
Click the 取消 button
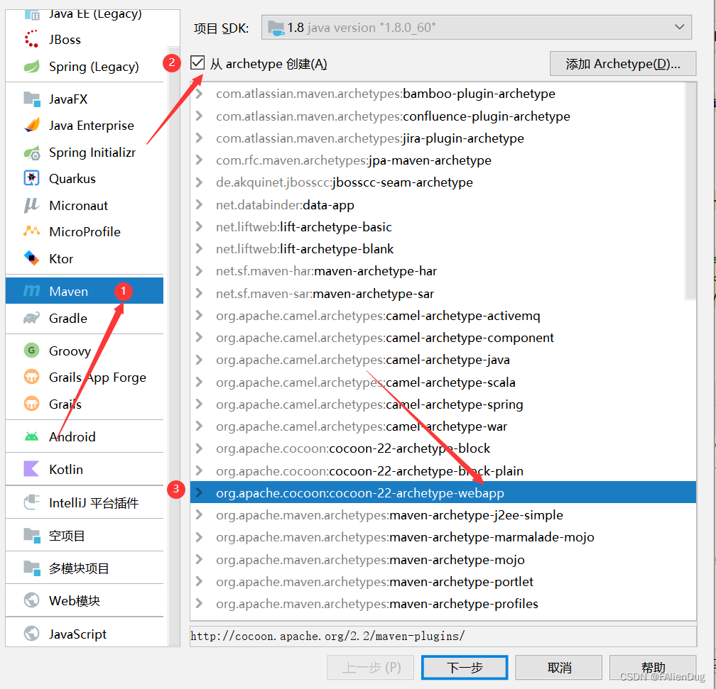click(559, 668)
